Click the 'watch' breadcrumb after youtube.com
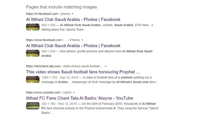Image resolution: width=210 pixels, height=118 pixels. click(x=67, y=92)
